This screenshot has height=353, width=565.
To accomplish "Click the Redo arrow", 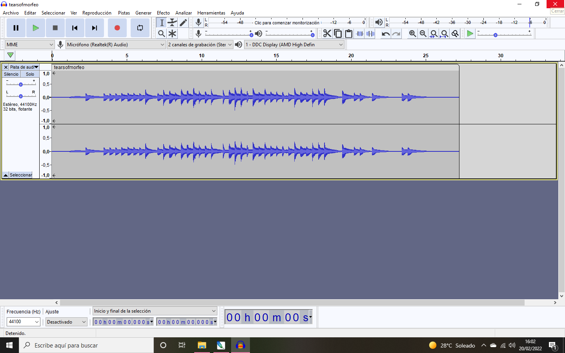I will (396, 34).
